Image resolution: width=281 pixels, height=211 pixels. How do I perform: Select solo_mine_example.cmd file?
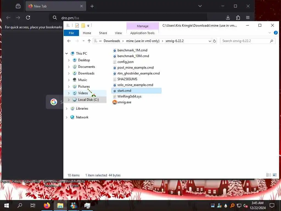135,85
